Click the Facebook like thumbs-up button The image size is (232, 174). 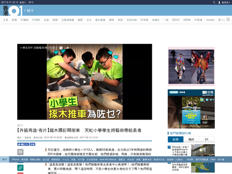[23, 144]
